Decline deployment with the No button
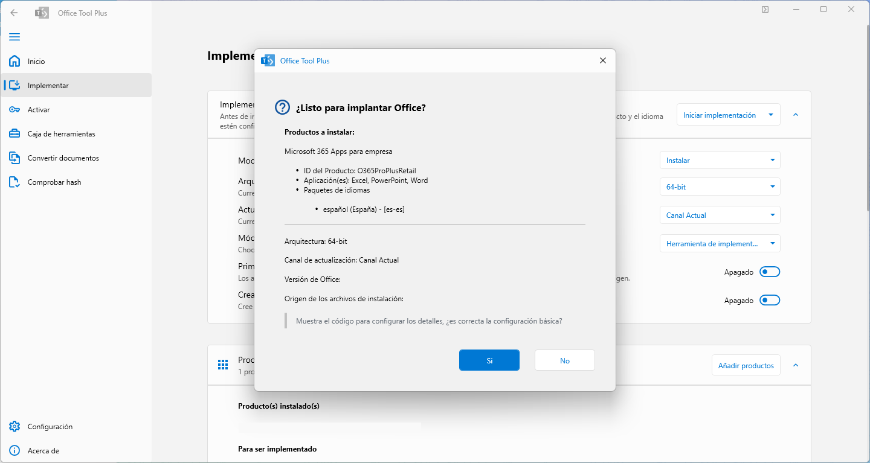Screen dimensions: 870x463 point(565,360)
